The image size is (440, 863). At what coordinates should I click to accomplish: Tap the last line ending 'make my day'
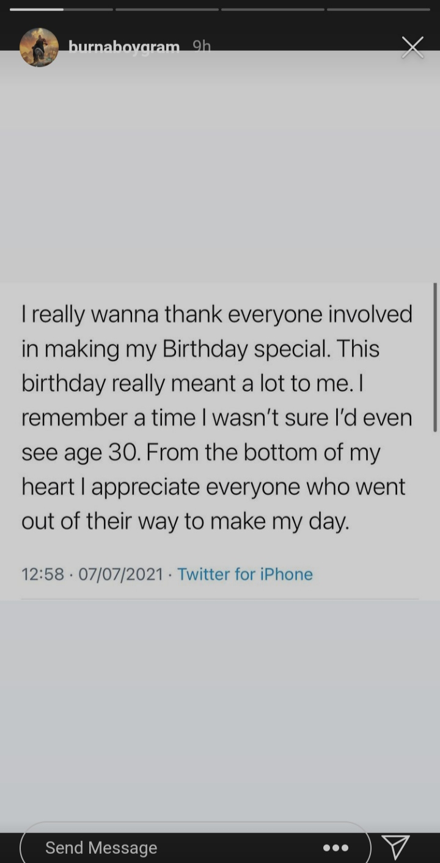coord(185,521)
